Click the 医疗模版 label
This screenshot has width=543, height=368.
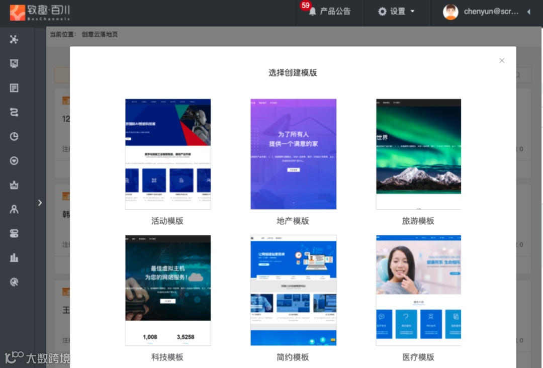tap(418, 357)
